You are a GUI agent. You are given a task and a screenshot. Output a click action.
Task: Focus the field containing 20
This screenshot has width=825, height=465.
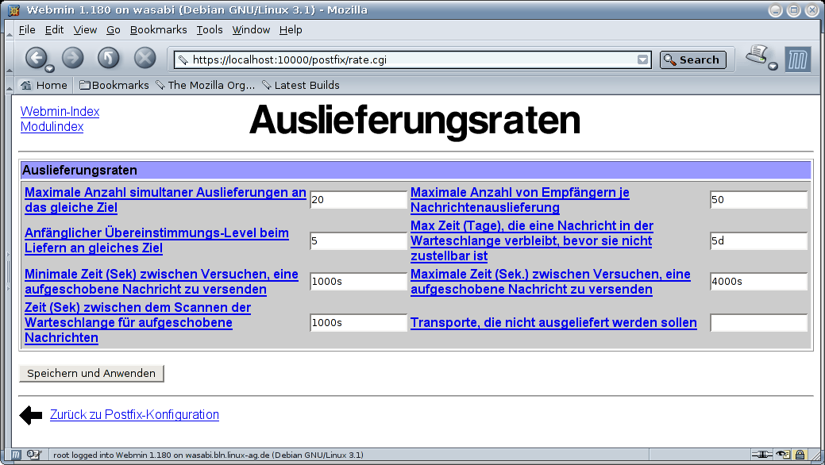358,200
